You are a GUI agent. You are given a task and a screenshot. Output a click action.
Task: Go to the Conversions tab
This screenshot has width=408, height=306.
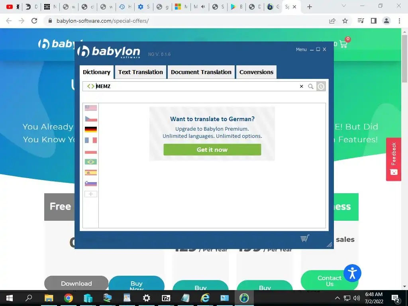point(256,72)
